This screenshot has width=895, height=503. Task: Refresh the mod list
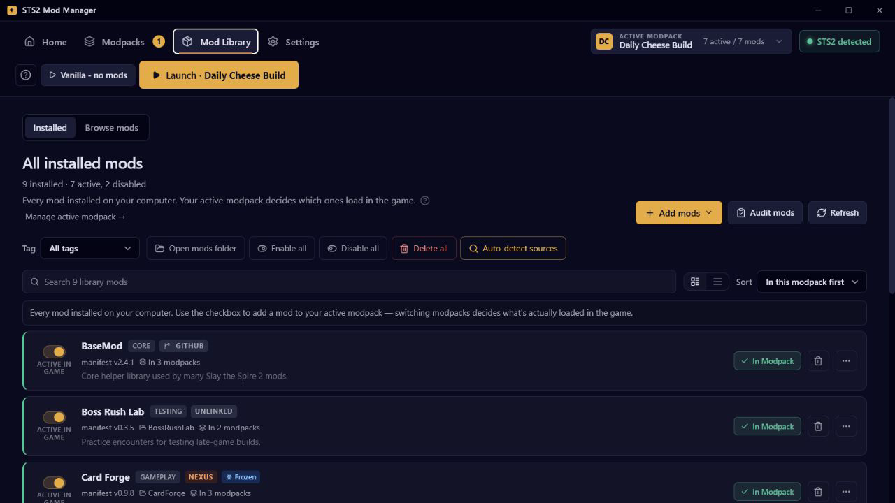(x=838, y=213)
